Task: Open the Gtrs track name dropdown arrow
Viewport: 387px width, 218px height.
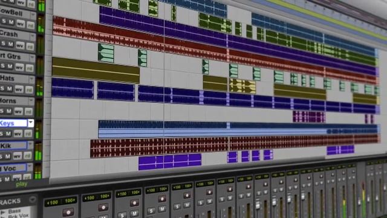Action: coord(32,58)
